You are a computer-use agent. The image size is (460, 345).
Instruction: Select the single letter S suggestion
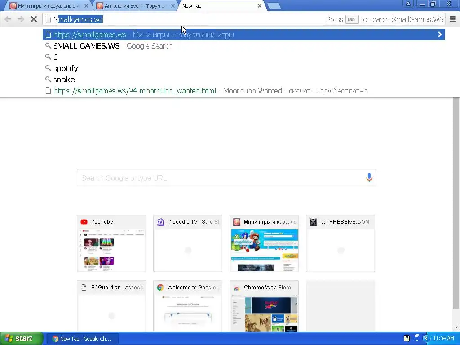243,57
